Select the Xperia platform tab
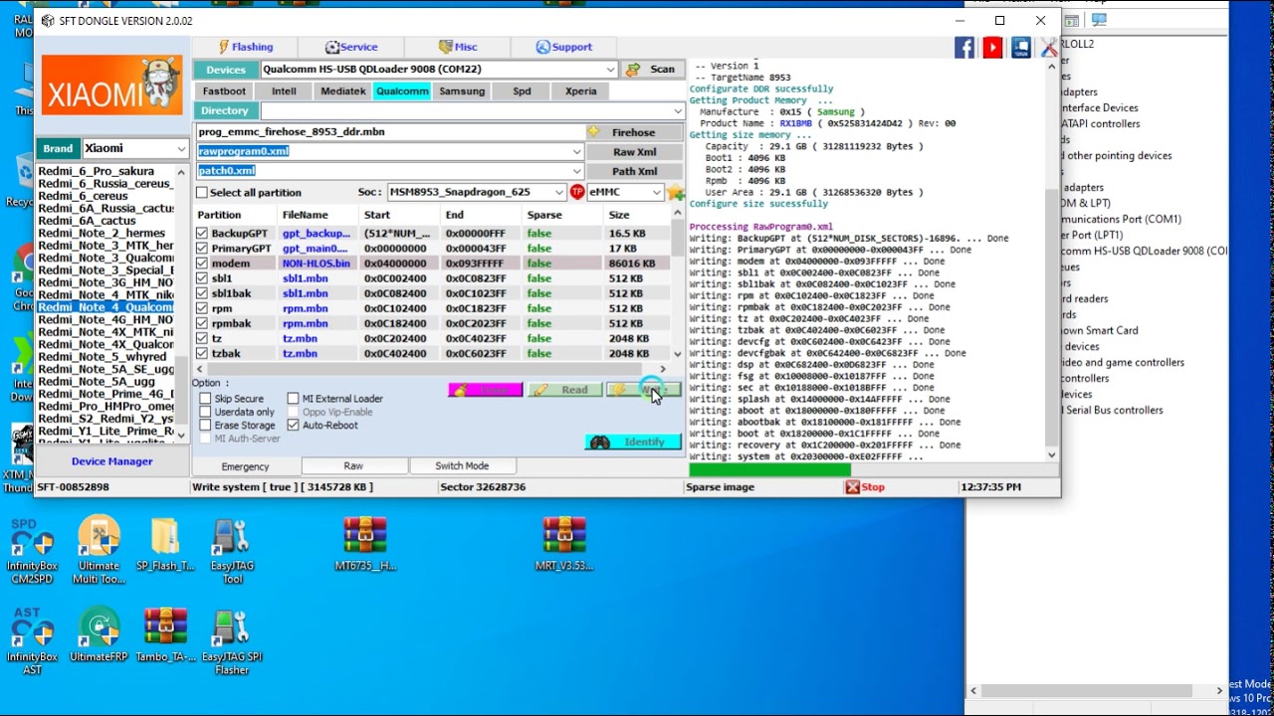This screenshot has width=1274, height=716. point(581,91)
